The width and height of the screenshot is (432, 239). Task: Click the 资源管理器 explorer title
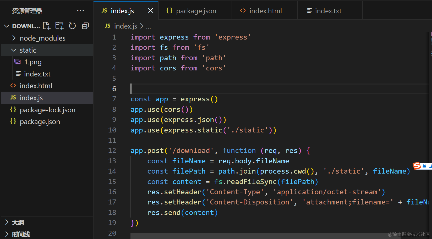[27, 11]
